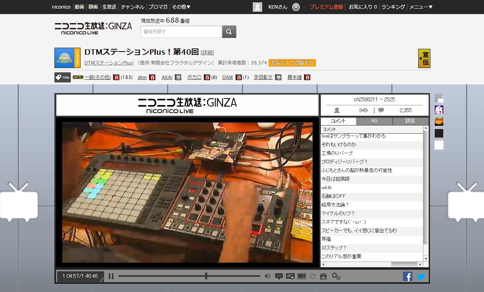Select the コメント tab

coord(338,121)
